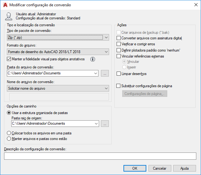Open Tipo de pacote de conversão dropdown
201x175 pixels.
click(58, 37)
